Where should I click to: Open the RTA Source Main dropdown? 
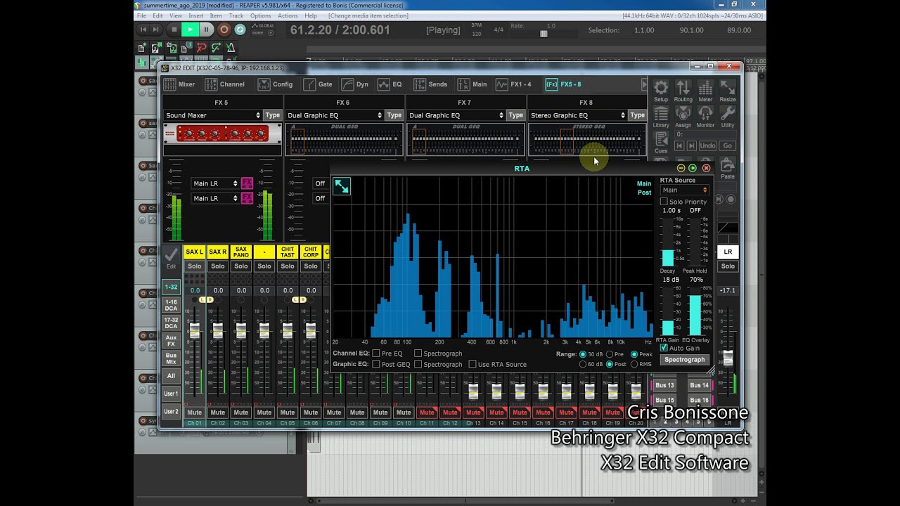pyautogui.click(x=684, y=190)
